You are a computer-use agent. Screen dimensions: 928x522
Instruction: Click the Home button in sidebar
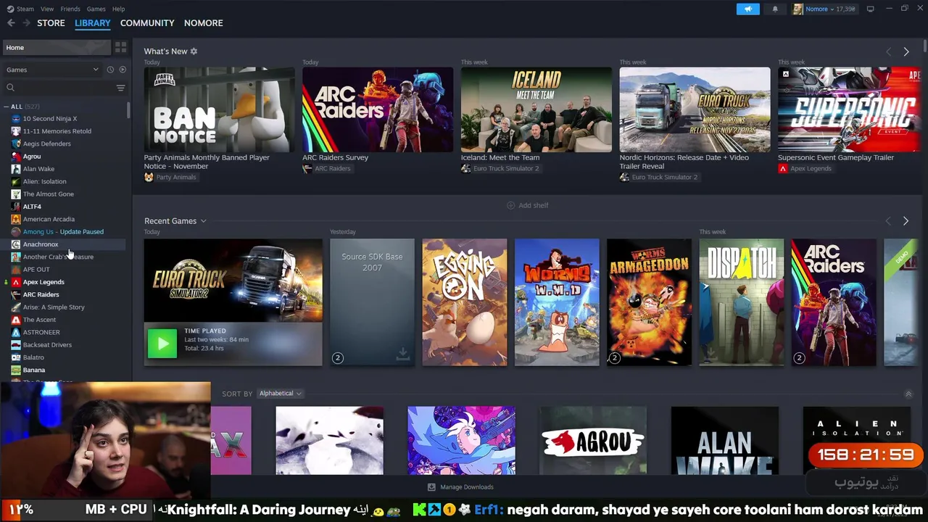(56, 47)
